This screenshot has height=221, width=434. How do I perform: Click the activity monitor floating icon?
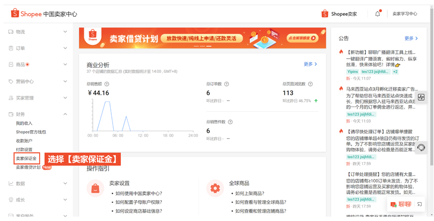coord(421,98)
